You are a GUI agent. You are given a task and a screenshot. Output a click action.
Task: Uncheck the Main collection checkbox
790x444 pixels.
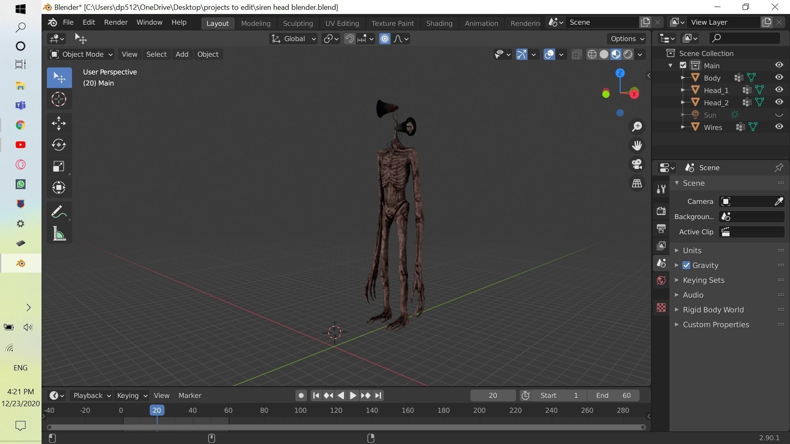click(683, 65)
